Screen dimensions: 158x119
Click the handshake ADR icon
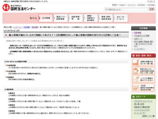(x=136, y=88)
